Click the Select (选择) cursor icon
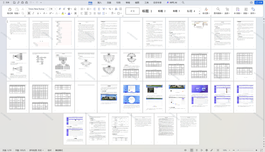This screenshot has height=152, width=265. (227, 9)
